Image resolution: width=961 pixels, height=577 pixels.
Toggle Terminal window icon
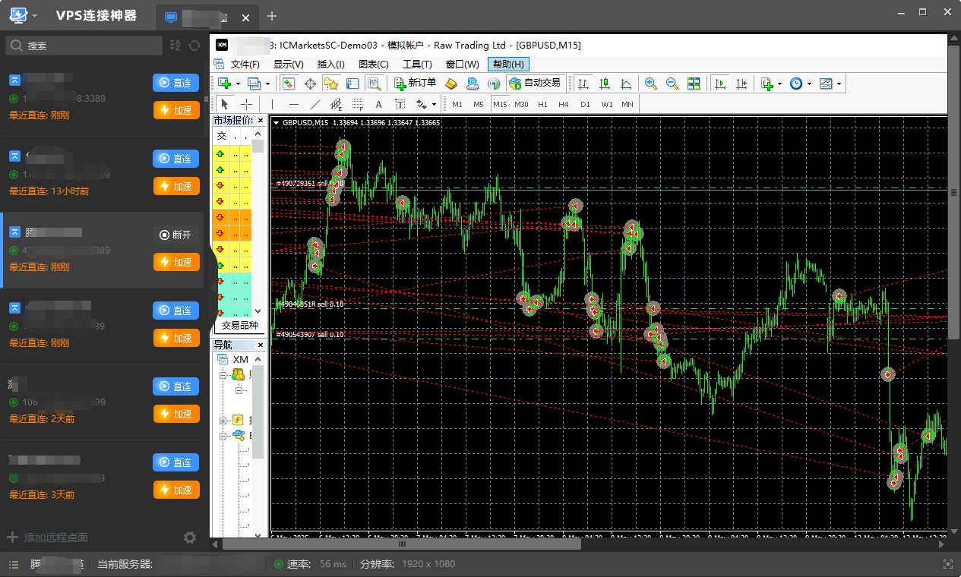point(352,84)
